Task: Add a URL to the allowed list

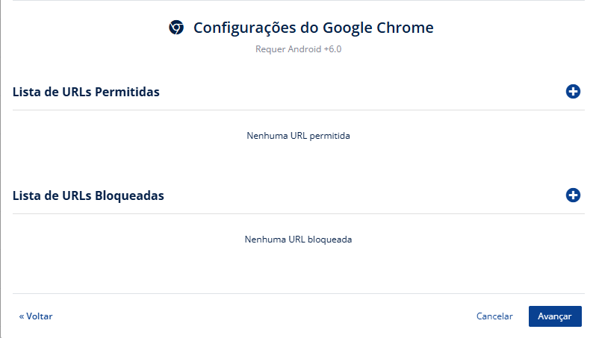Action: 573,92
